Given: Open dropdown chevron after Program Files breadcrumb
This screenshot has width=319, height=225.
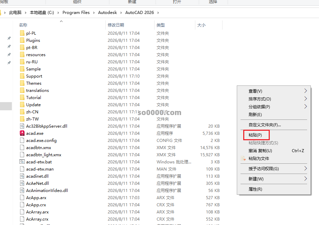Looking at the screenshot, I should coord(94,13).
